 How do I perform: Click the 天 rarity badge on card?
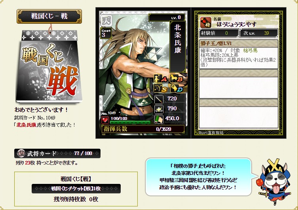click(106, 21)
